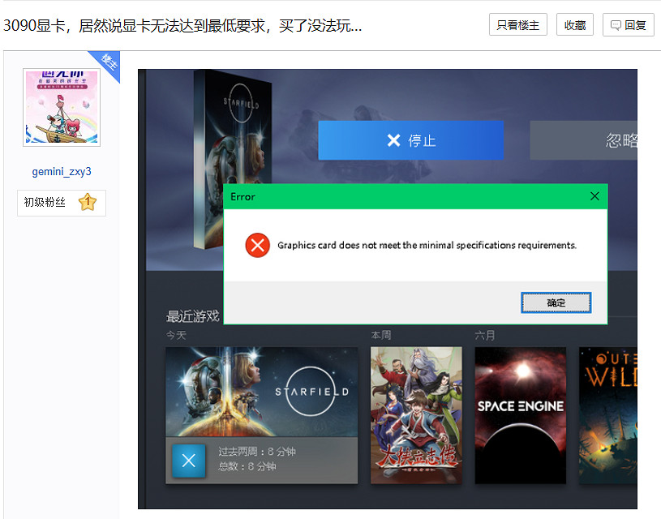
Task: Click the white X icon on 停止 button
Action: (x=394, y=139)
